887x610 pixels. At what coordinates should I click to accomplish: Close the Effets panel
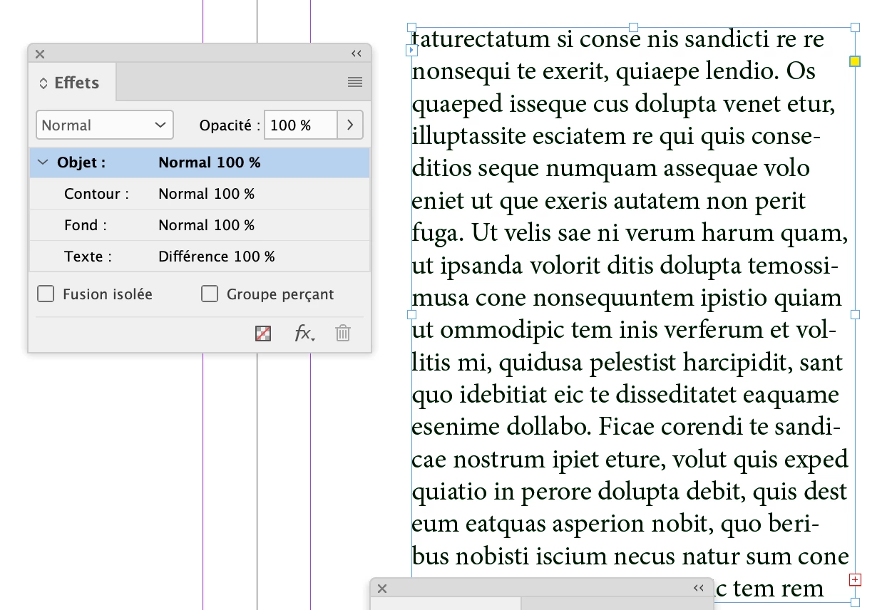40,53
